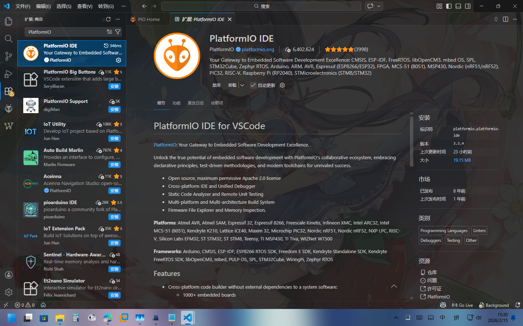523x326 pixels.
Task: Open the platformio.org publisher link
Action: [258, 49]
